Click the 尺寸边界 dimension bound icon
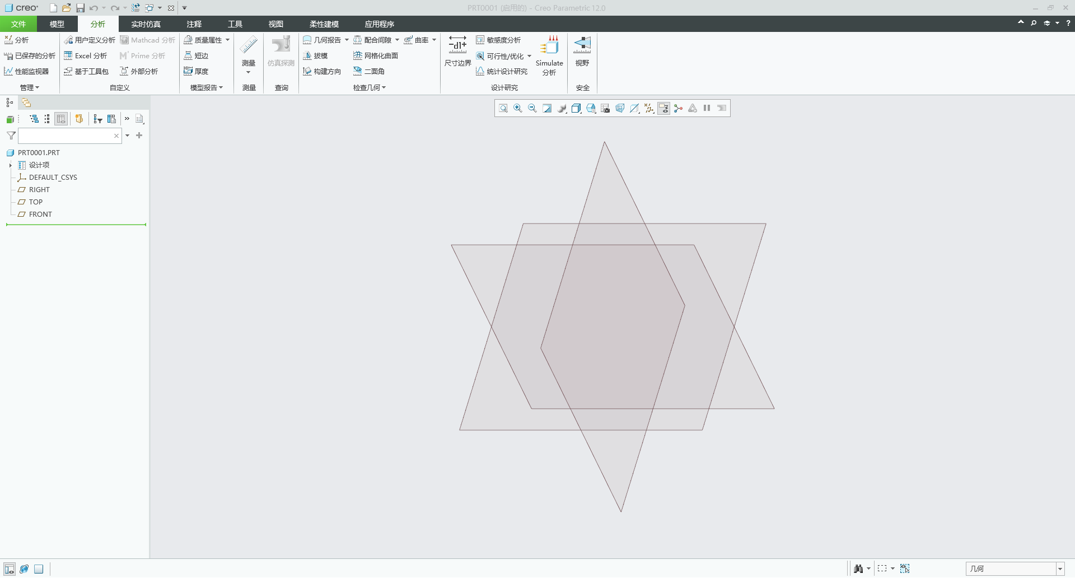Viewport: 1075px width, 578px height. pos(457,45)
